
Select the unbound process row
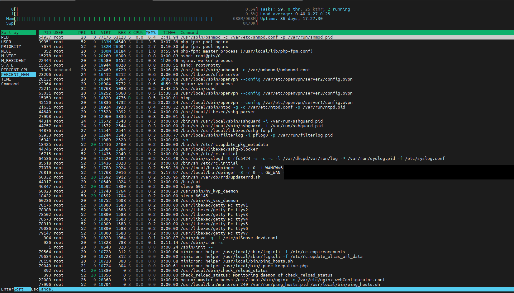[276, 70]
